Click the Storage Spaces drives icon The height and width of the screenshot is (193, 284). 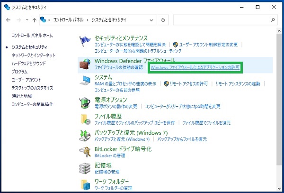[85, 168]
